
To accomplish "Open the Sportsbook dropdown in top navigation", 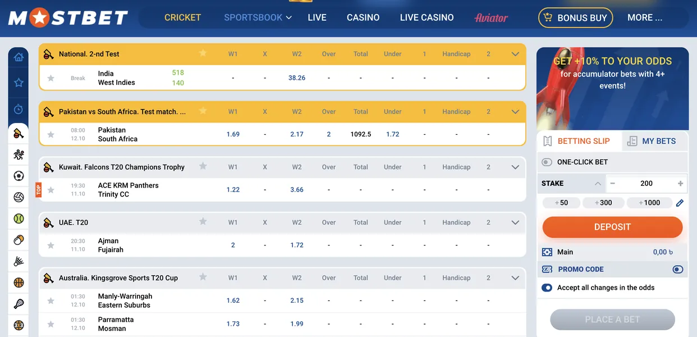I will tap(258, 17).
